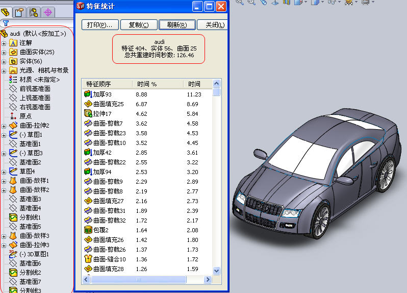Screen dimensions: 407x293
Task: Click the 时间 column header
Action: [x=197, y=84]
